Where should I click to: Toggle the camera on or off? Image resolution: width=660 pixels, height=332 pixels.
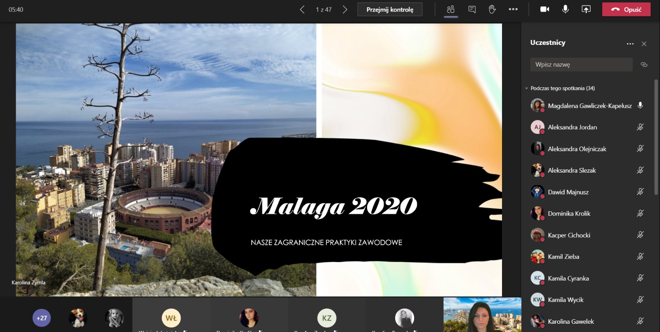[x=544, y=9]
